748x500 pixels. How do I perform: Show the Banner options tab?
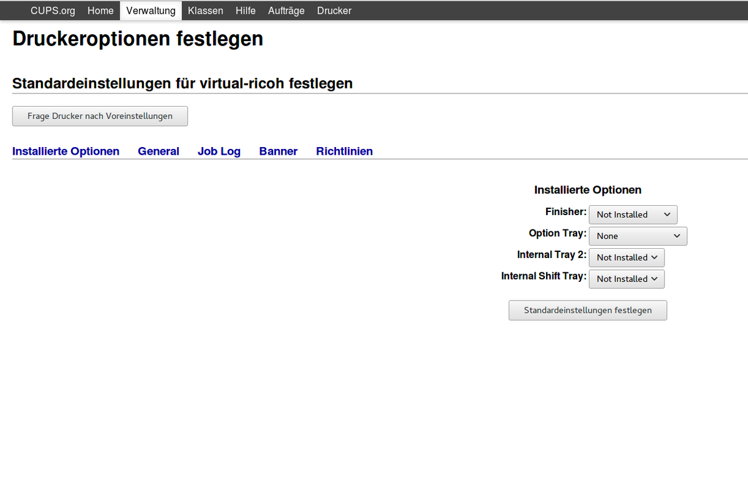tap(278, 151)
